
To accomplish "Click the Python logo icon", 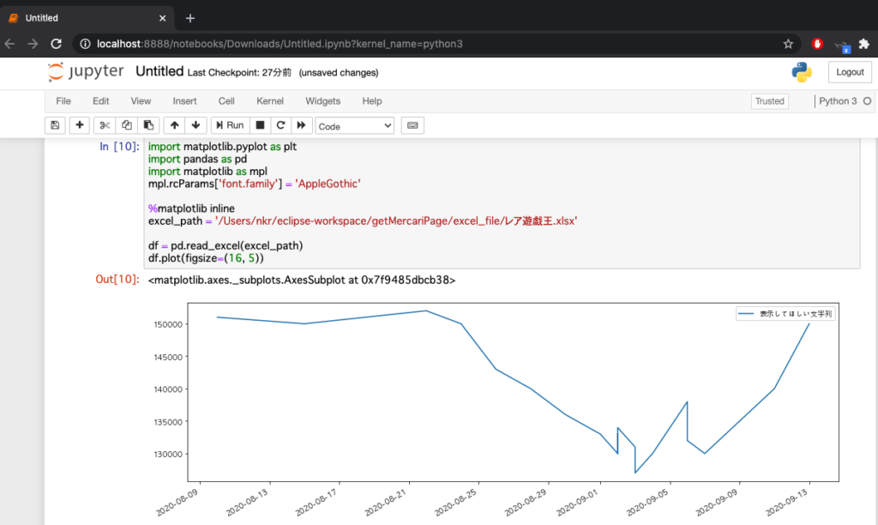I will 802,72.
